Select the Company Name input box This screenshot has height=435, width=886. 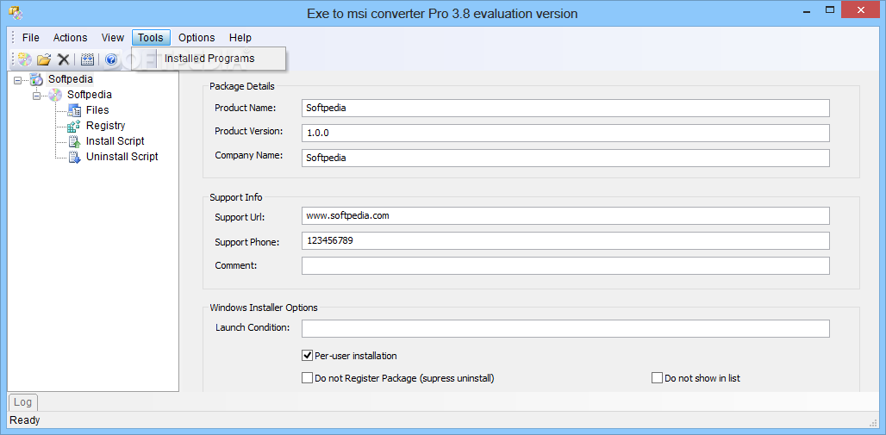(565, 158)
